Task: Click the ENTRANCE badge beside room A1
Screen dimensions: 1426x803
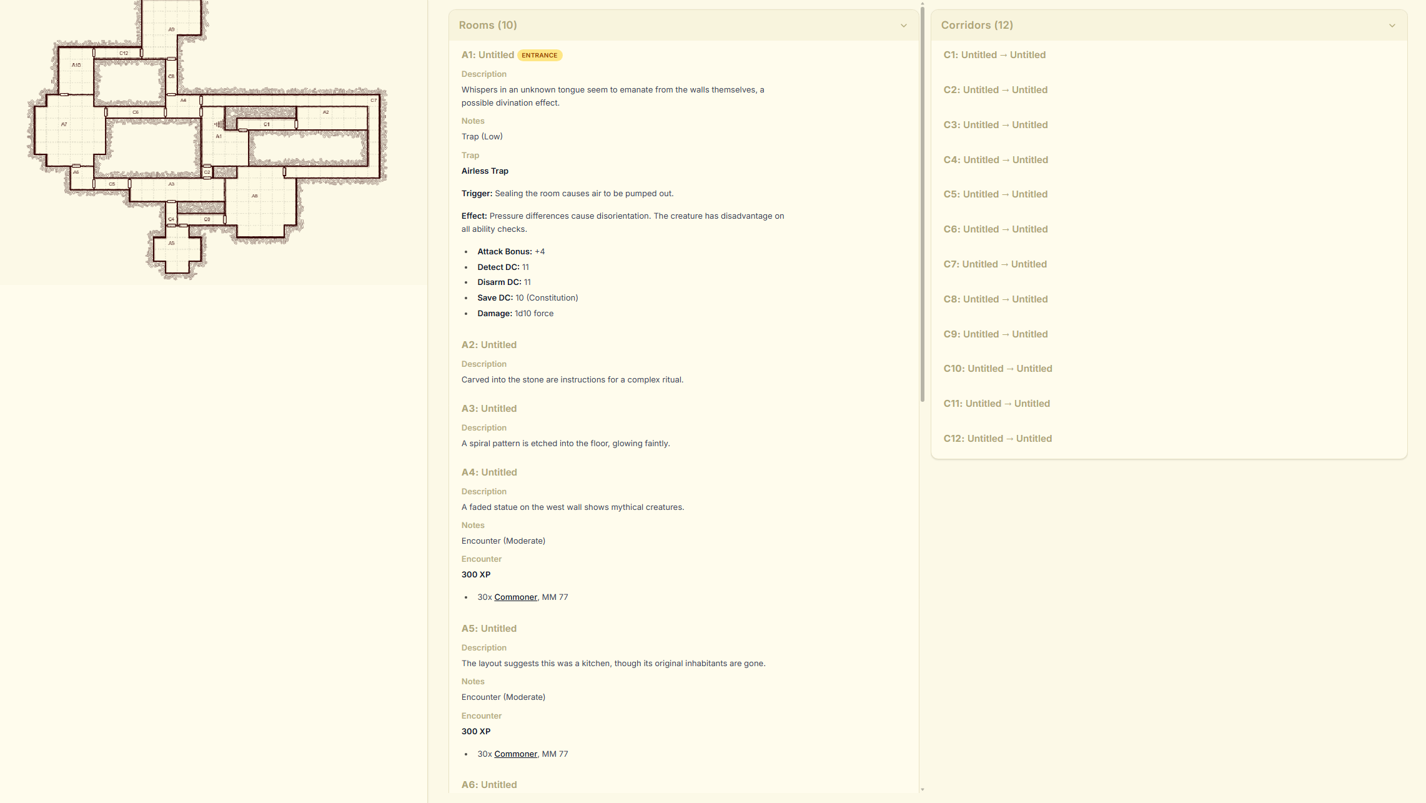Action: (539, 55)
